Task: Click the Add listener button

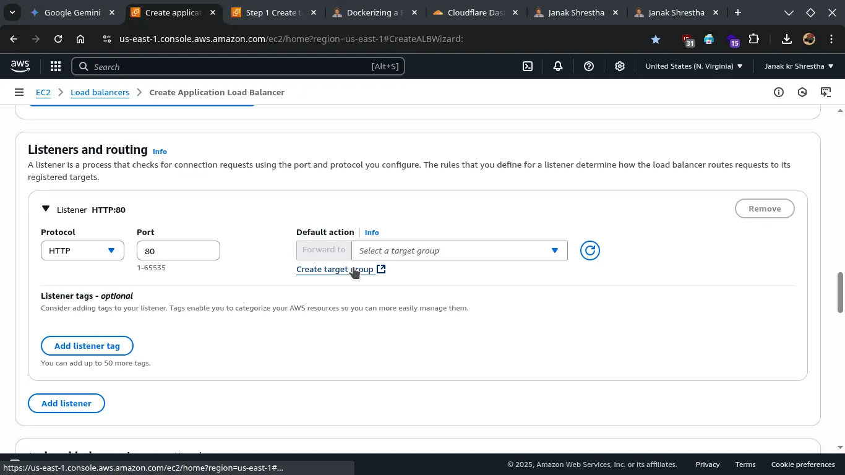Action: tap(66, 403)
